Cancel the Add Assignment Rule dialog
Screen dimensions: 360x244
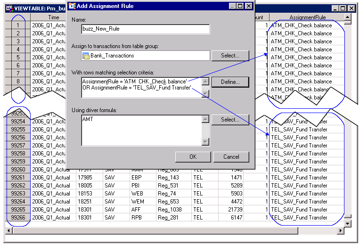[231, 157]
